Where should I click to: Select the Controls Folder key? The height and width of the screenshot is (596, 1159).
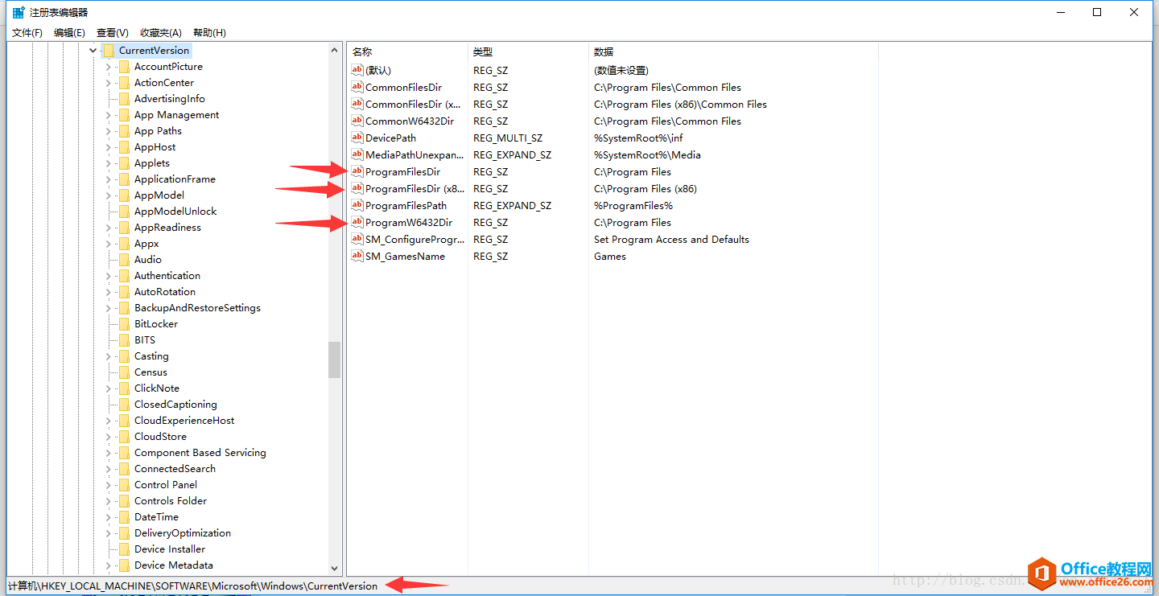coord(171,501)
